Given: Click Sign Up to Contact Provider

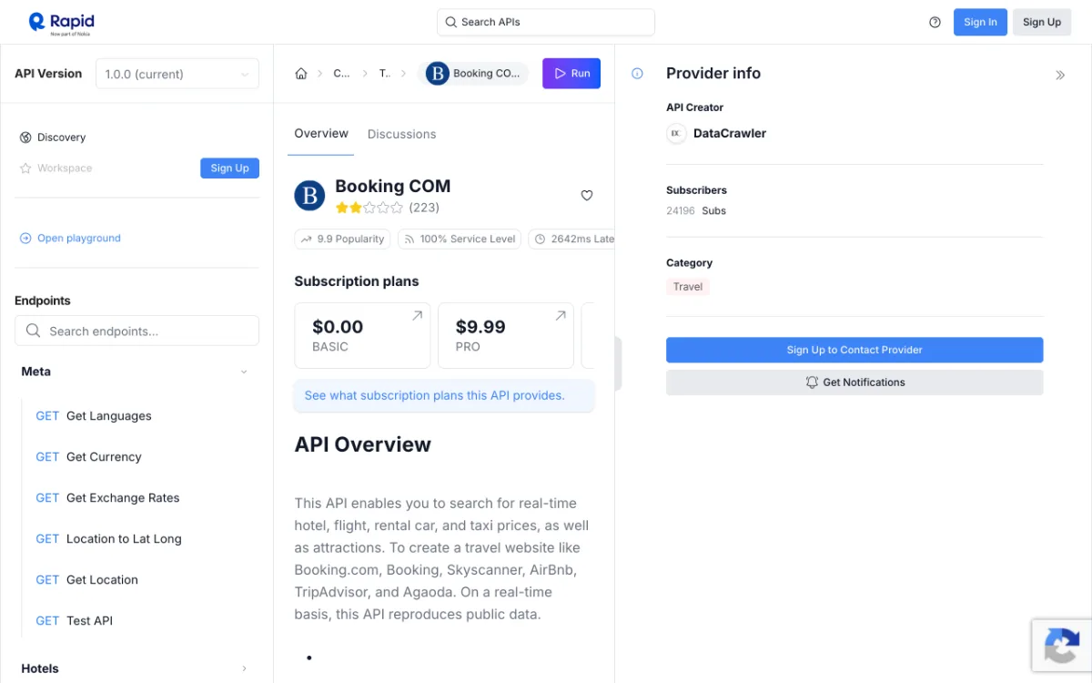Looking at the screenshot, I should point(854,350).
